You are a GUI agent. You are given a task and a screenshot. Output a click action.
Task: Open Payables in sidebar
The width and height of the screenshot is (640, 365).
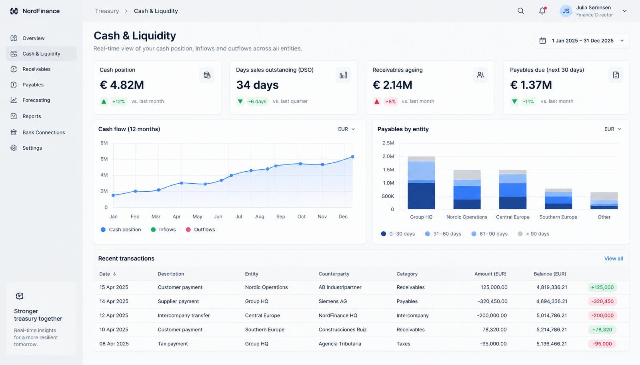click(41, 85)
